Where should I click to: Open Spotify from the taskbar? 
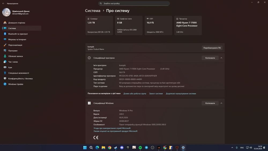coord(140,148)
